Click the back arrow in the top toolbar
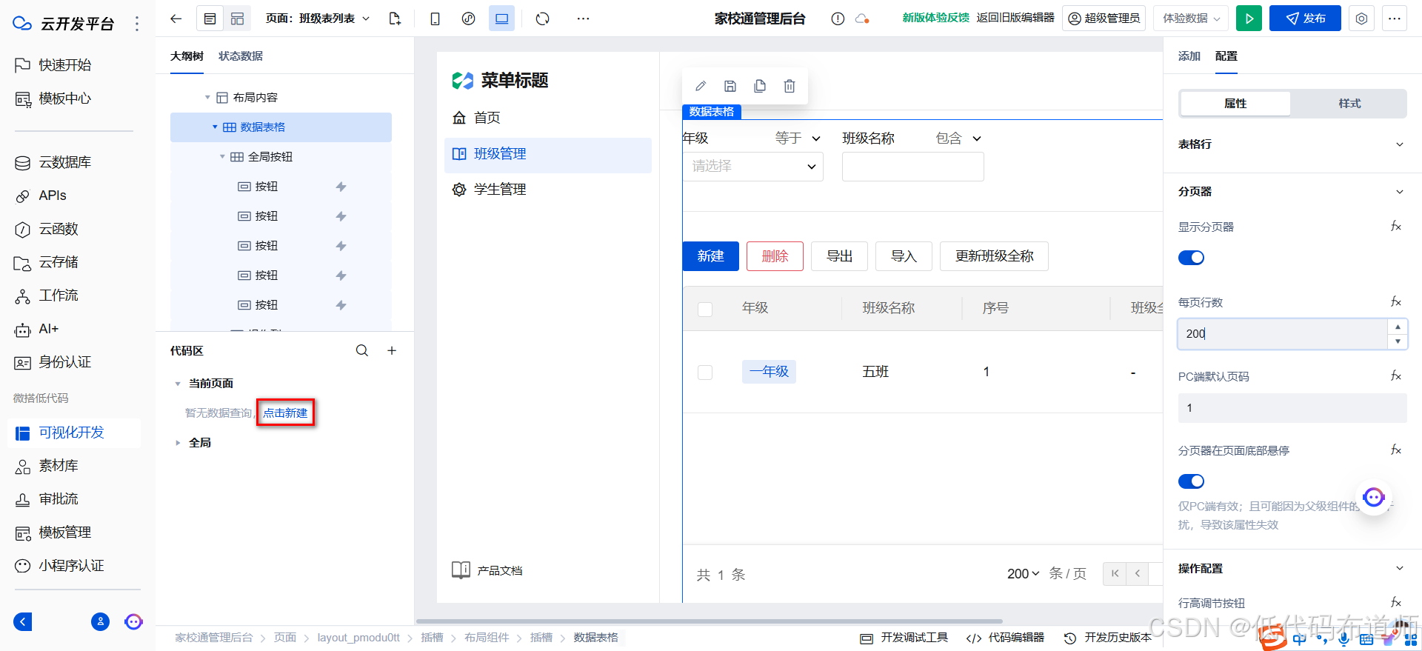Viewport: 1422px width, 651px height. (x=176, y=19)
